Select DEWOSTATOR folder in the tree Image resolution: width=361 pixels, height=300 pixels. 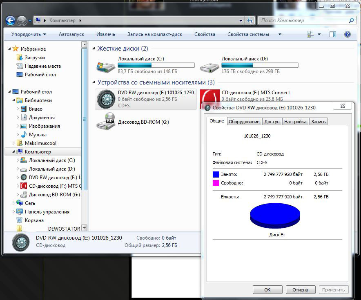(64, 229)
